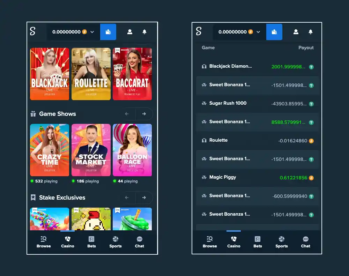Tap Chat tab in left phone
Viewport: 349px width, 276px height.
[x=140, y=242]
